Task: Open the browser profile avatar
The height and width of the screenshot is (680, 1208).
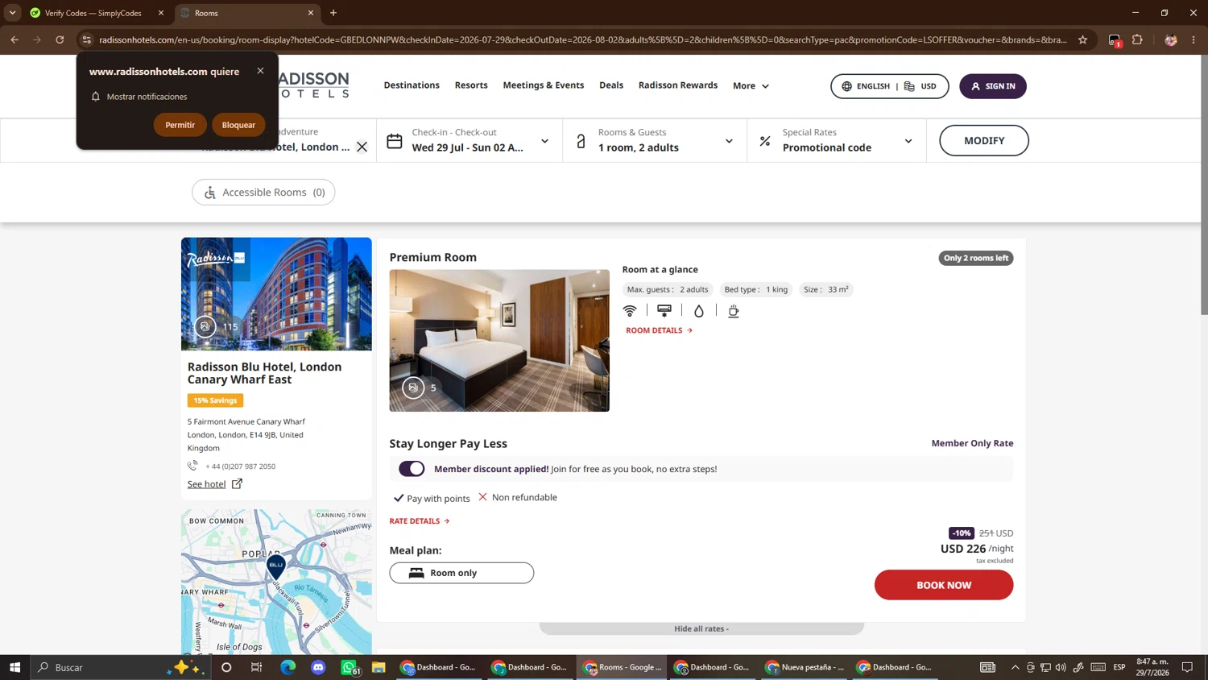Action: coord(1171,39)
